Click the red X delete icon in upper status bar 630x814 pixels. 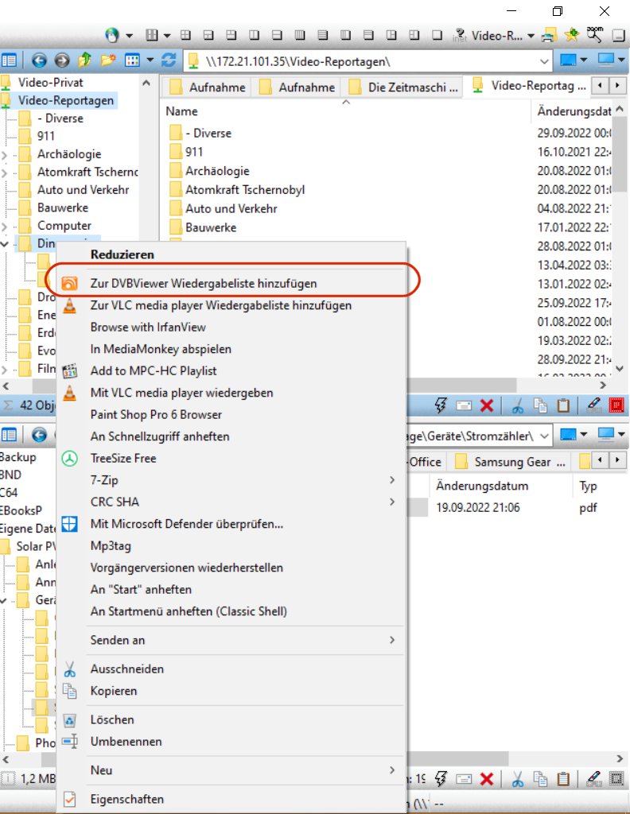pyautogui.click(x=487, y=405)
